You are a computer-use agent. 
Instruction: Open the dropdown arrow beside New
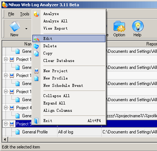pyautogui.click(x=26, y=29)
